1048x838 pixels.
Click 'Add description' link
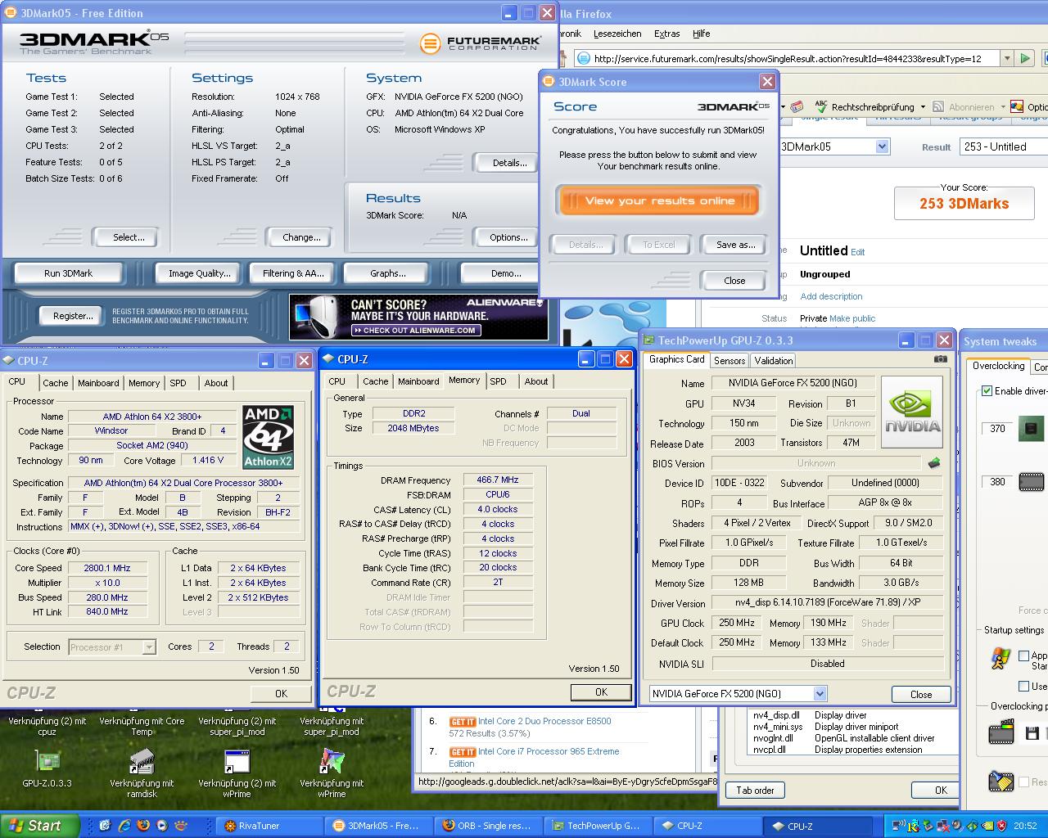[831, 296]
